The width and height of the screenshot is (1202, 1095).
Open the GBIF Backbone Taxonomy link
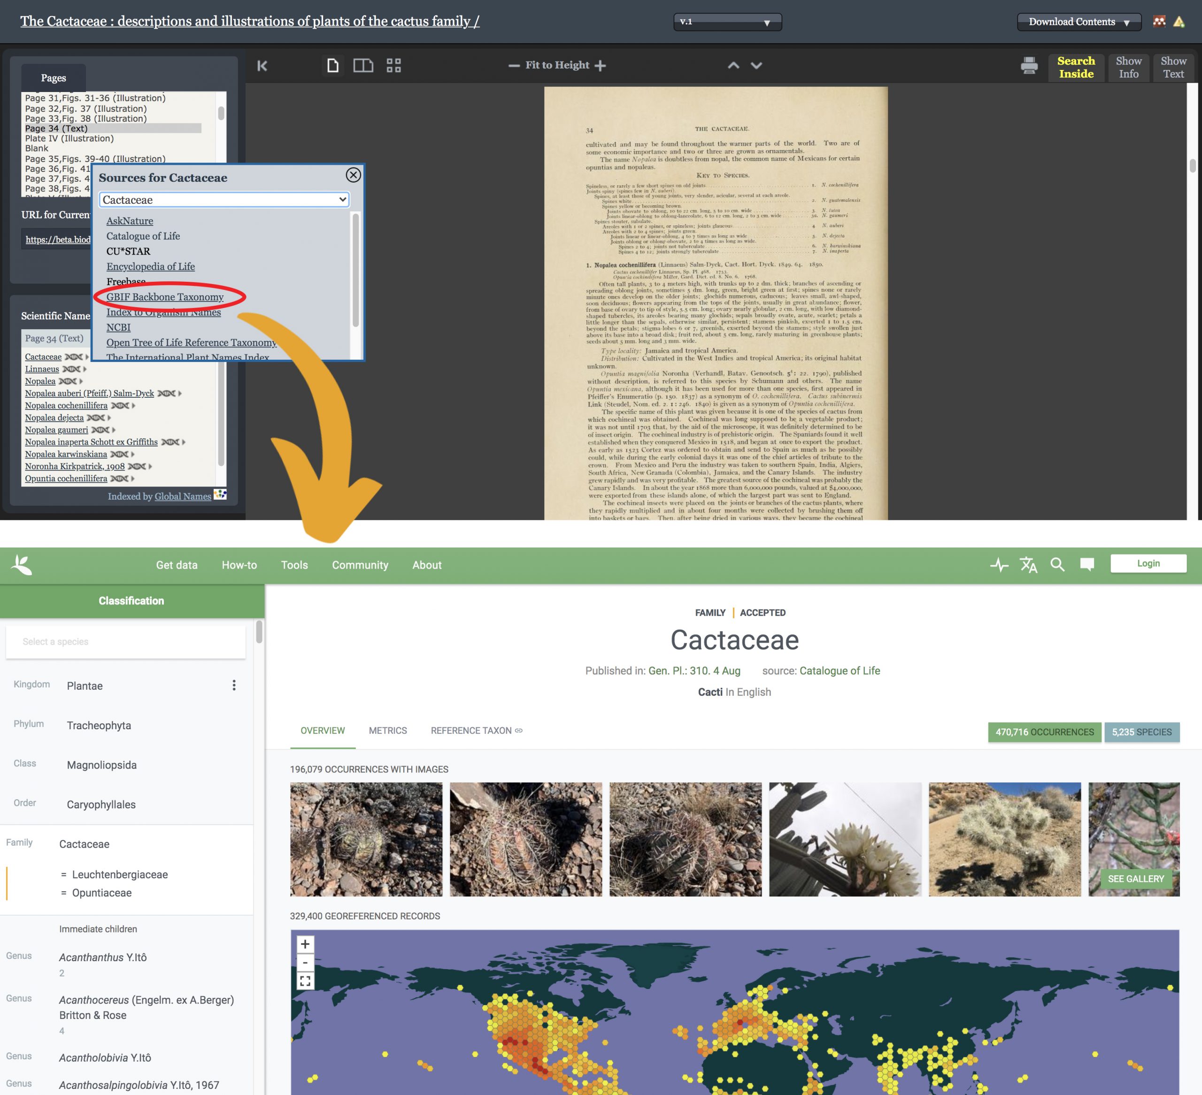click(x=165, y=297)
